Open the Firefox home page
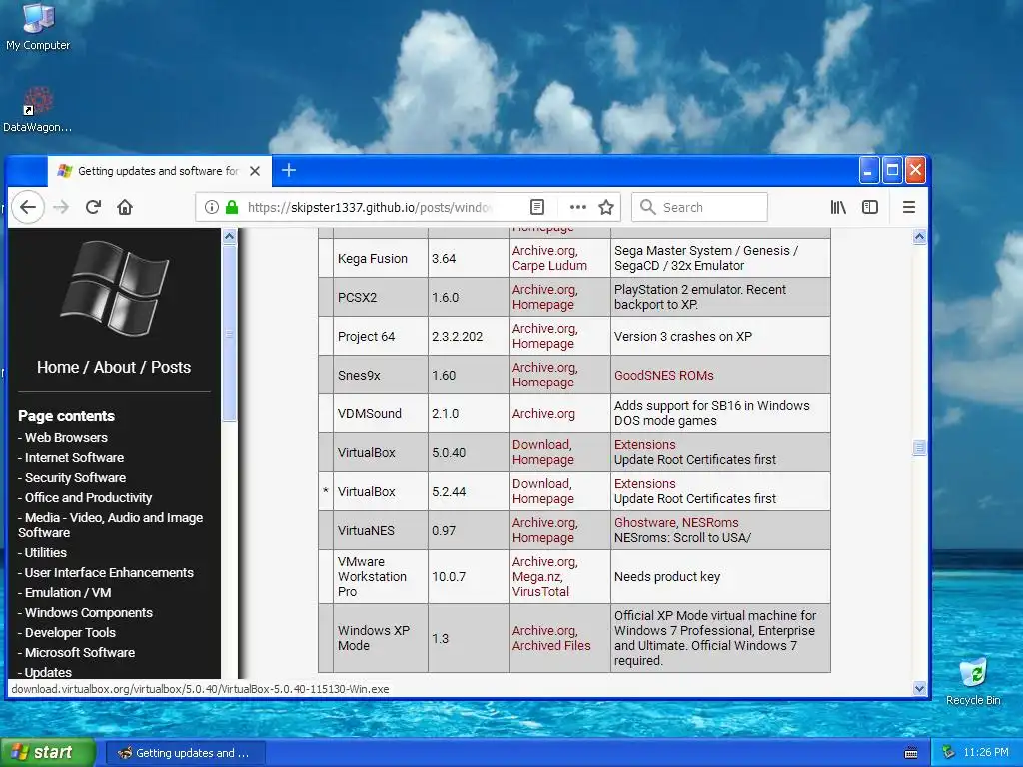This screenshot has width=1023, height=767. click(x=125, y=207)
